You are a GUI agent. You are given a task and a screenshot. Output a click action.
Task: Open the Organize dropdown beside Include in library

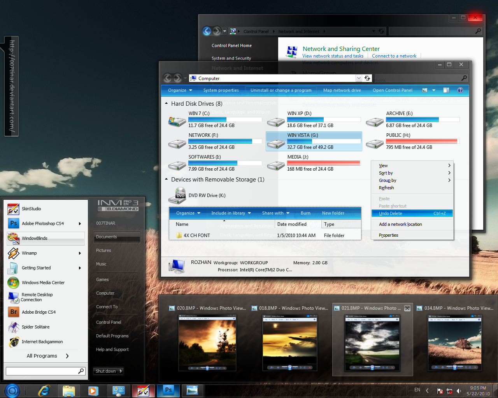(188, 213)
